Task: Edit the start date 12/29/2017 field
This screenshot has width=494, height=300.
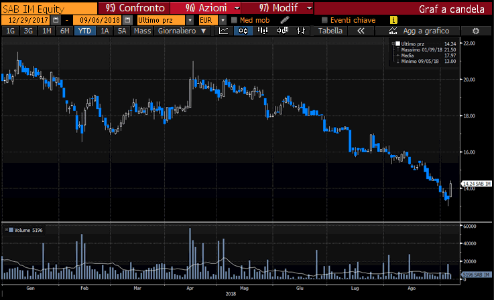Action: pos(26,20)
